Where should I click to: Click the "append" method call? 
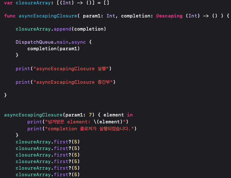point(62,29)
